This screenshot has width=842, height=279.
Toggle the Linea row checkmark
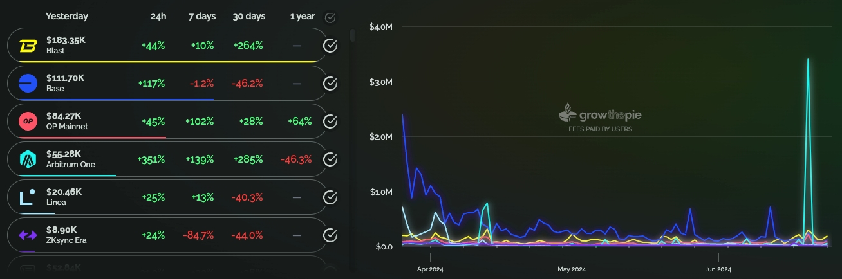[330, 197]
